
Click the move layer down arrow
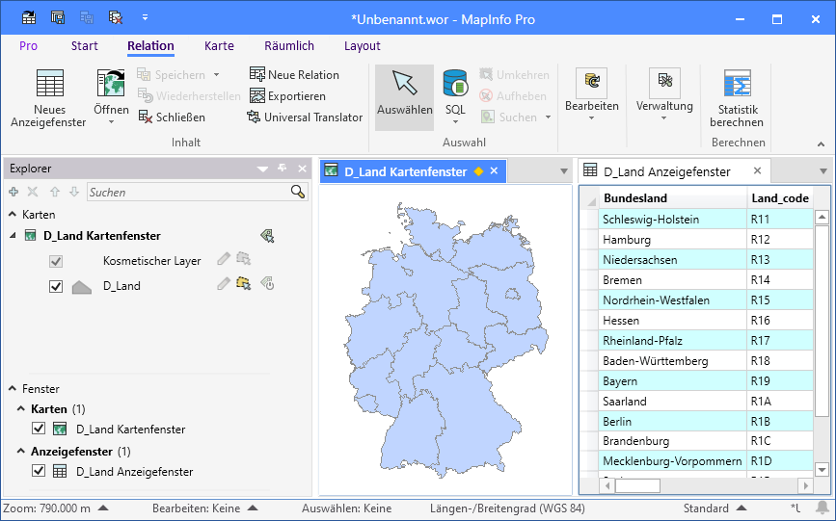click(74, 192)
